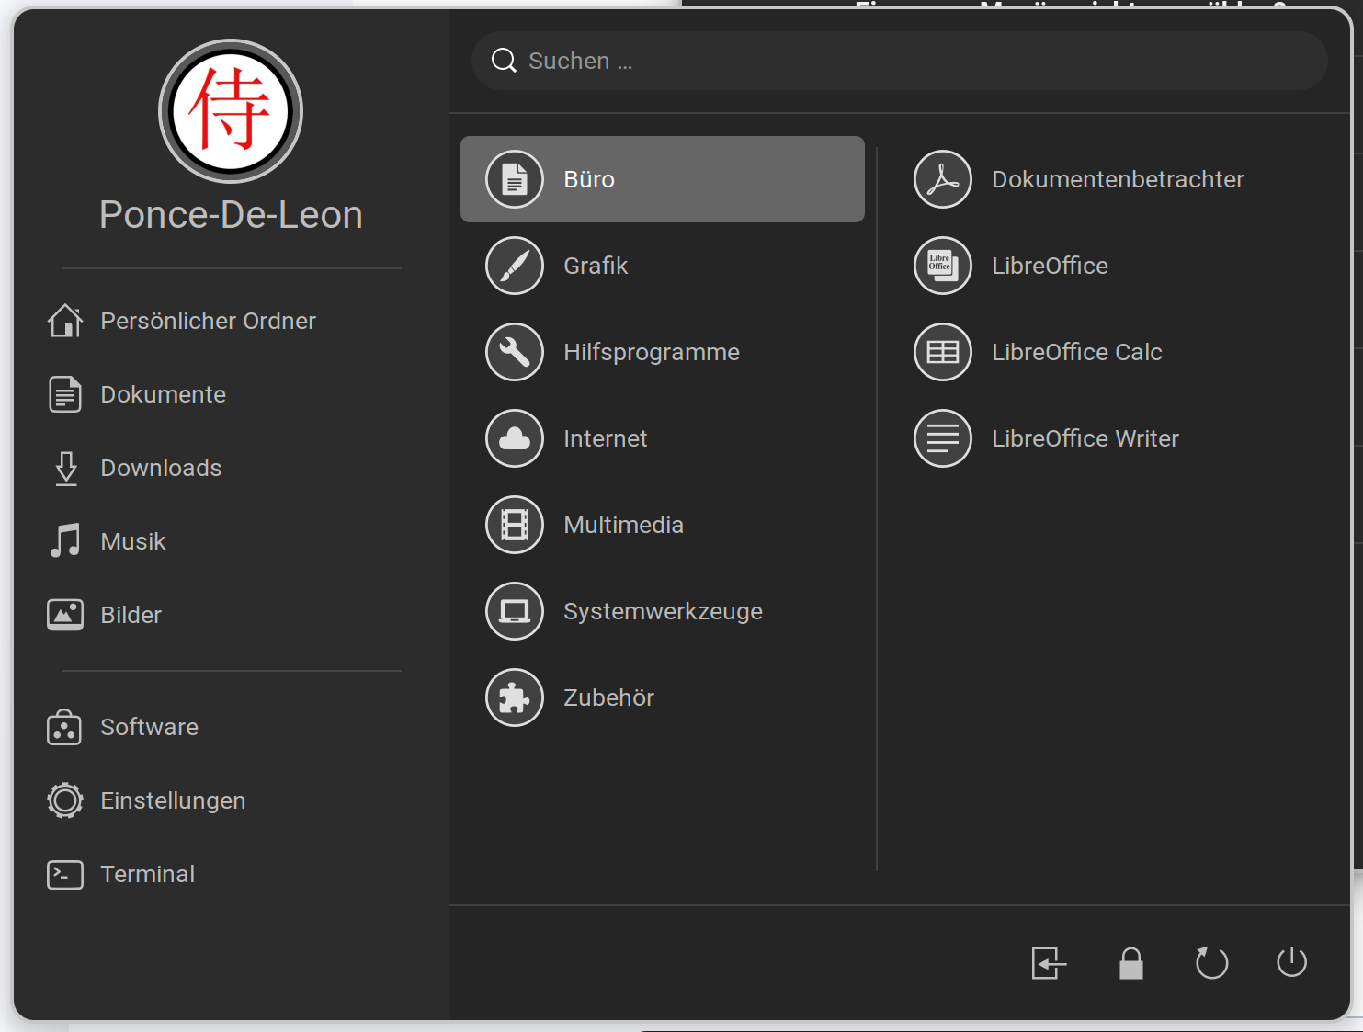The width and height of the screenshot is (1363, 1032).
Task: Click the restart icon
Action: (x=1211, y=962)
